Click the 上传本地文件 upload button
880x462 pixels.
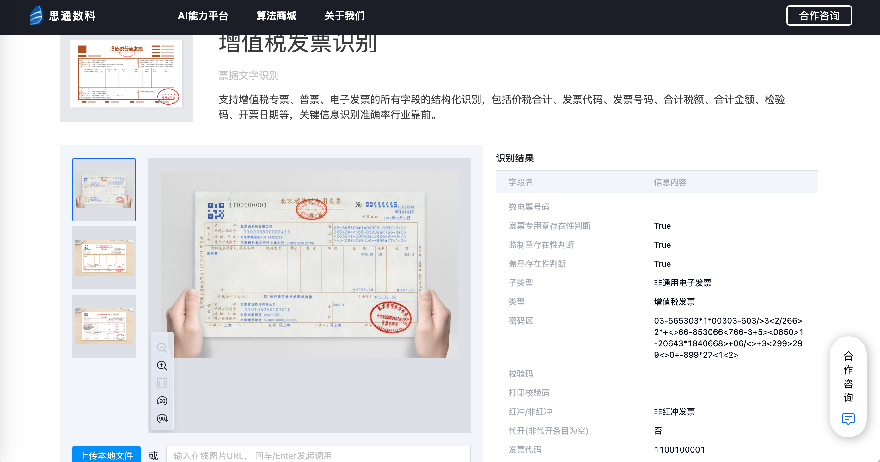tap(106, 455)
